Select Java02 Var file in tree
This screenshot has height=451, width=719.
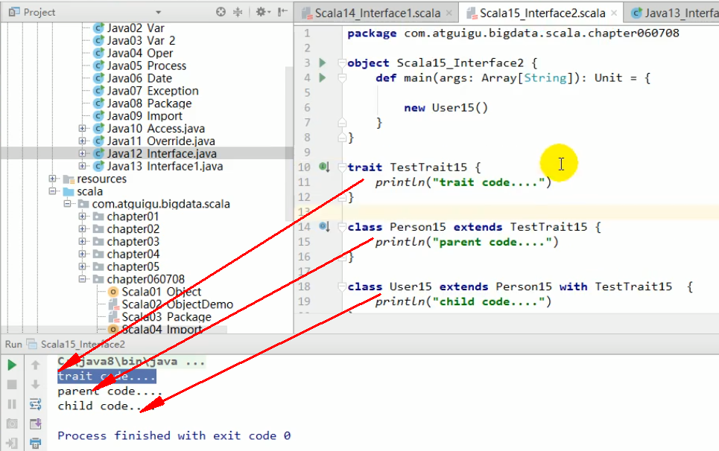click(x=136, y=28)
